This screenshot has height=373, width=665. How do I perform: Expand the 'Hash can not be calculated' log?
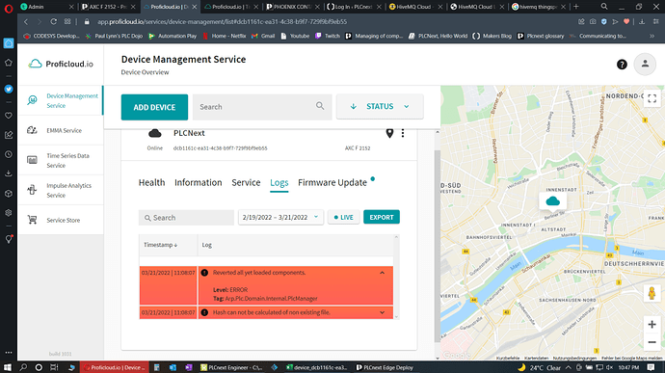pos(382,312)
